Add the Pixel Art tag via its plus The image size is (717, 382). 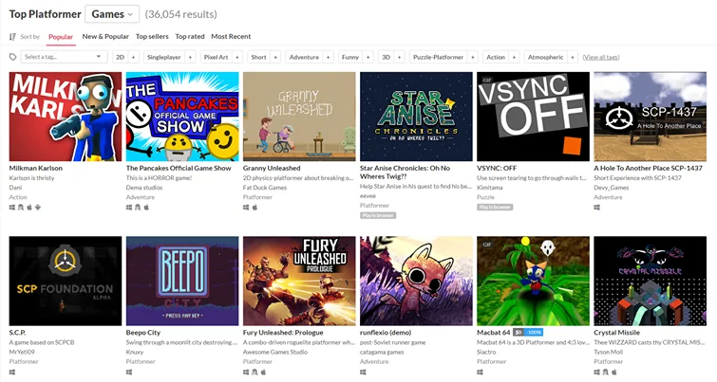pyautogui.click(x=236, y=57)
